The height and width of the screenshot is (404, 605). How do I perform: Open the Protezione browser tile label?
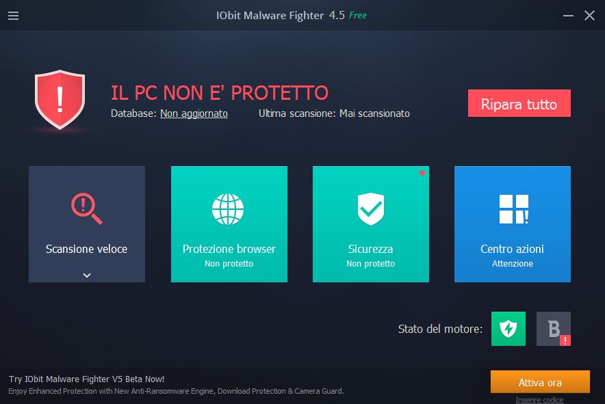coord(229,249)
